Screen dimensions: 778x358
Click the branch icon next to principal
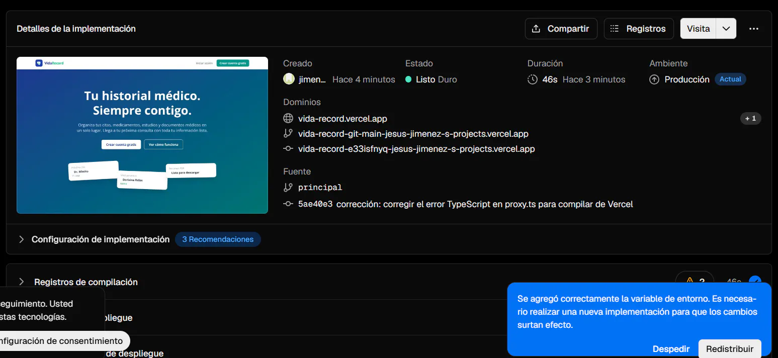tap(288, 187)
